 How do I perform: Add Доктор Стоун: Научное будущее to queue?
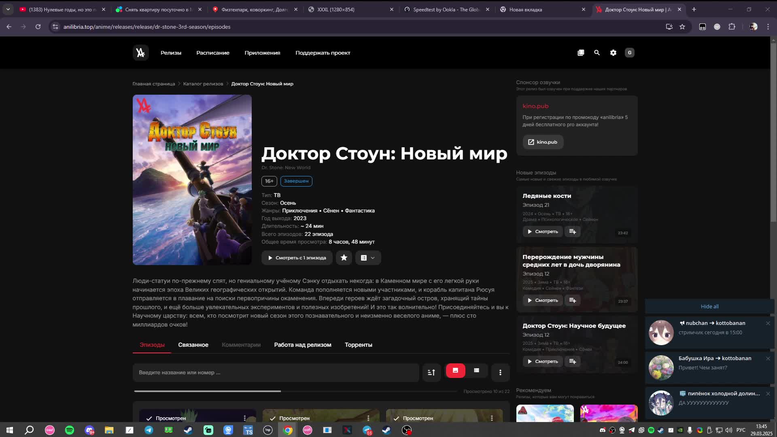click(x=573, y=361)
